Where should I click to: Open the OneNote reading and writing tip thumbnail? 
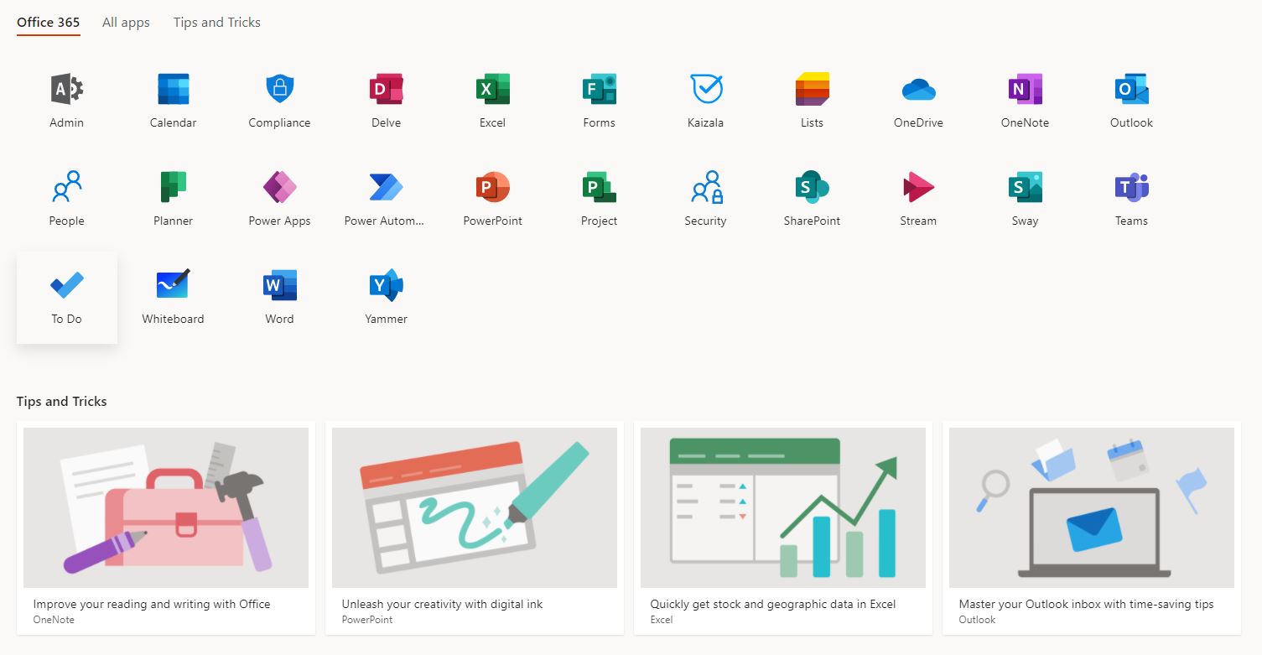click(166, 507)
